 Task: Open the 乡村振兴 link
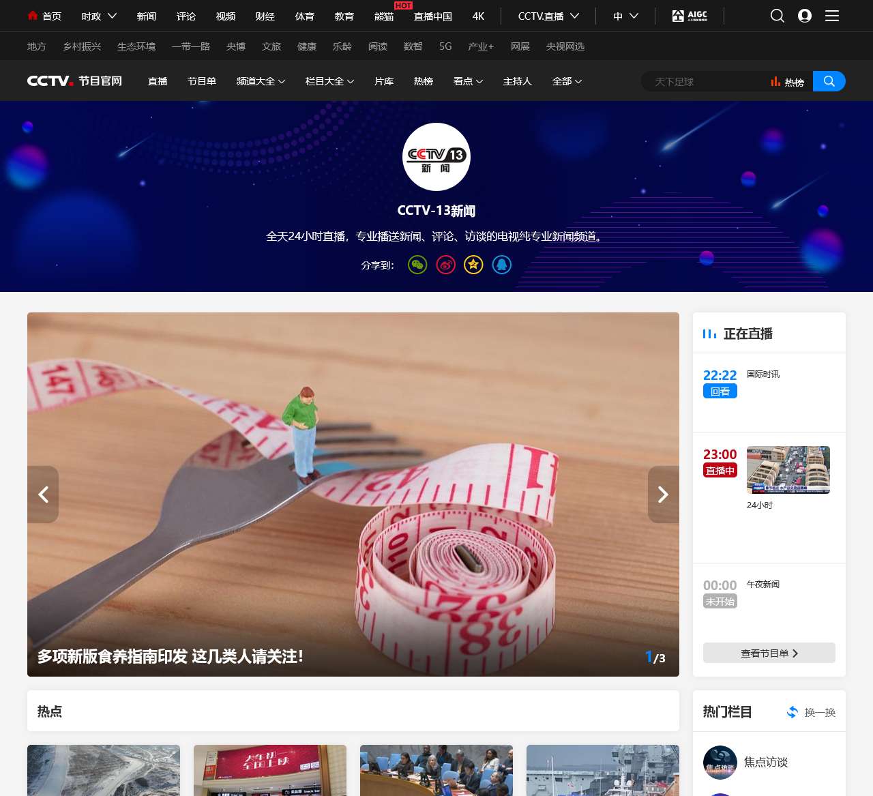click(82, 46)
